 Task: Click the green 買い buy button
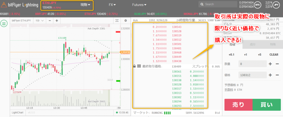[267, 105]
